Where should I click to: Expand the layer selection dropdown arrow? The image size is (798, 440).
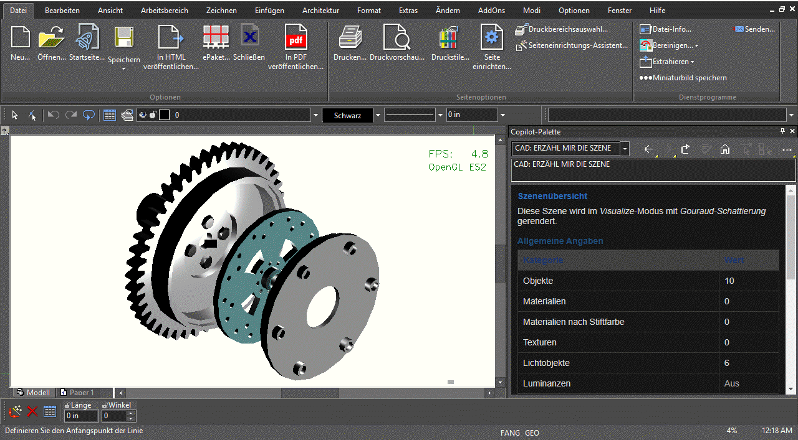tap(315, 115)
